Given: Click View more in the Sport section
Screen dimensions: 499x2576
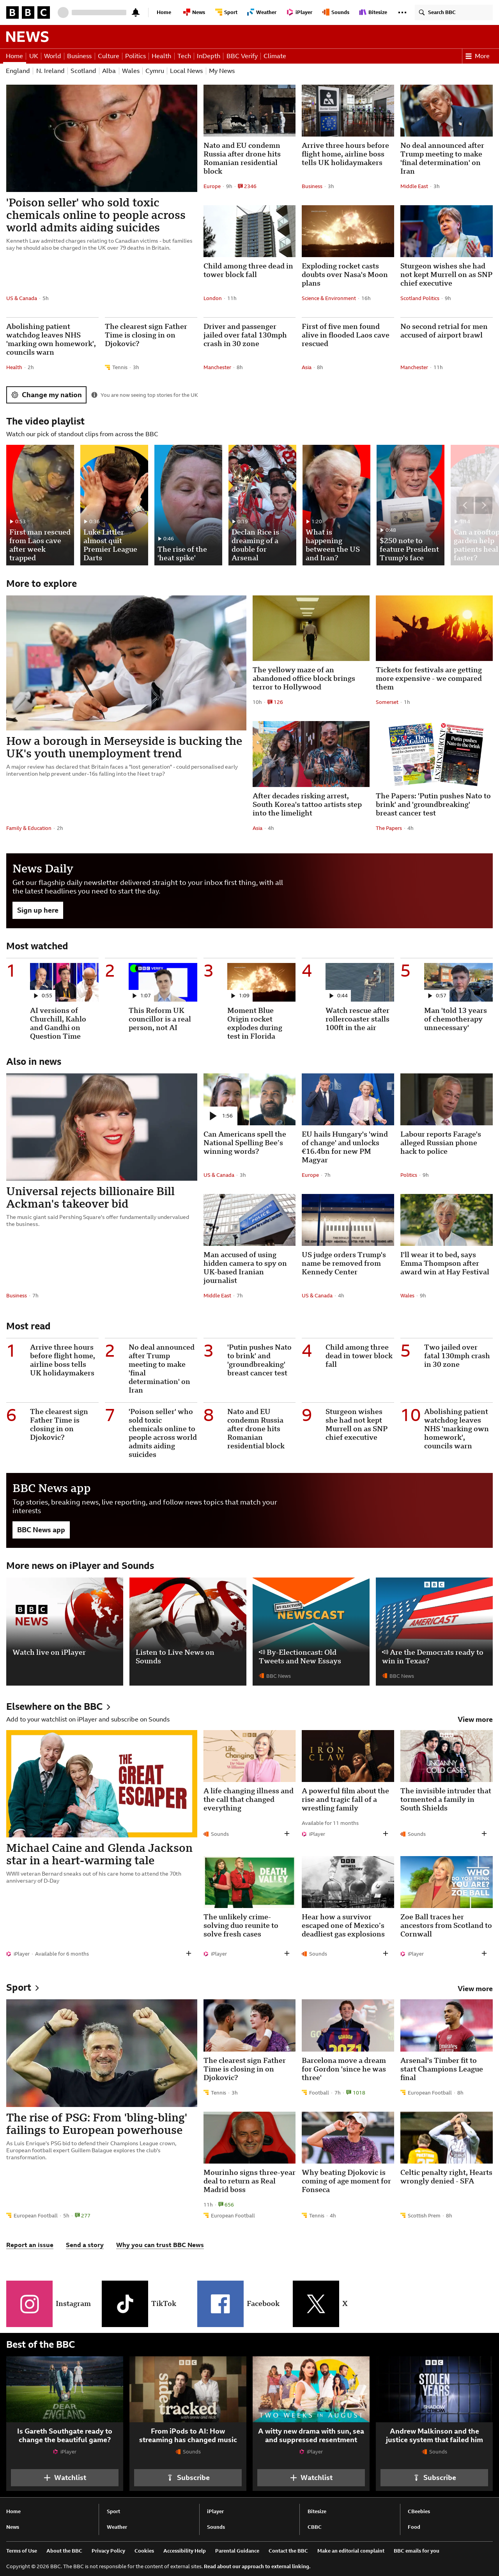Looking at the screenshot, I should click(x=475, y=1989).
